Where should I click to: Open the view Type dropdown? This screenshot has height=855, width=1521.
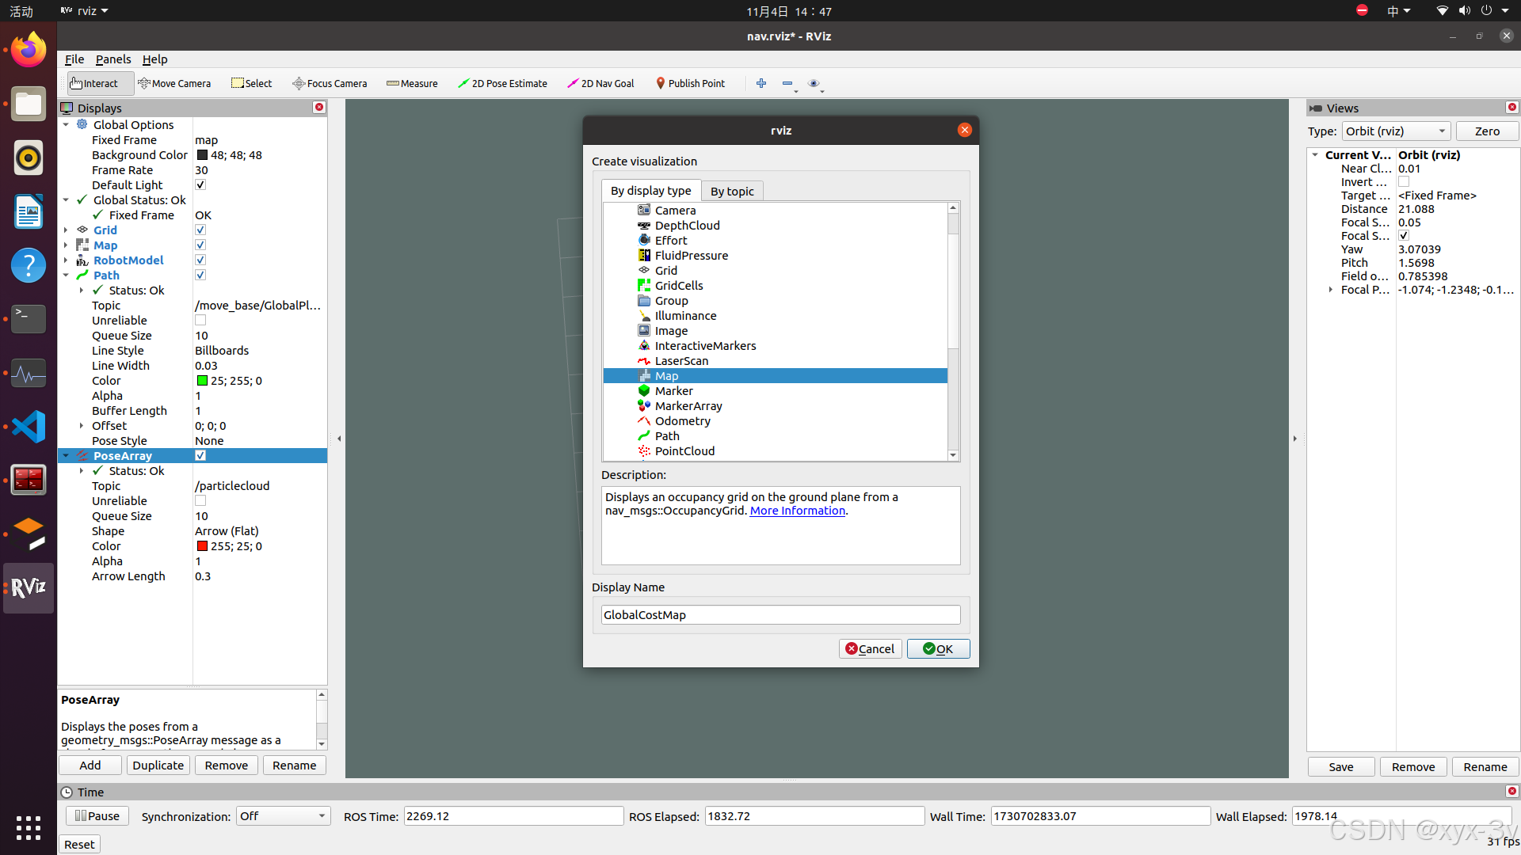tap(1396, 131)
